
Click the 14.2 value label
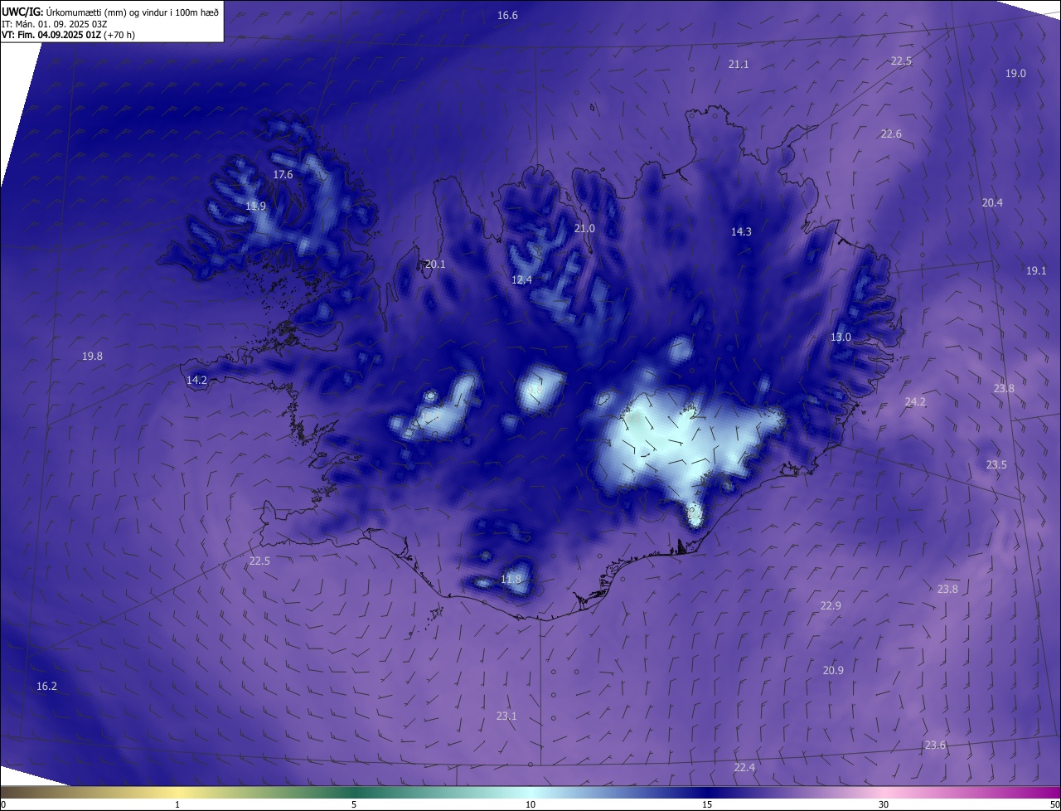[196, 380]
